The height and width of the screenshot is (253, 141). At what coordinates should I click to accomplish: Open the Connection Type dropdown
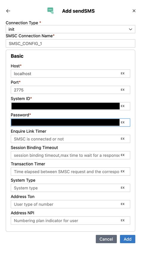tap(70, 29)
